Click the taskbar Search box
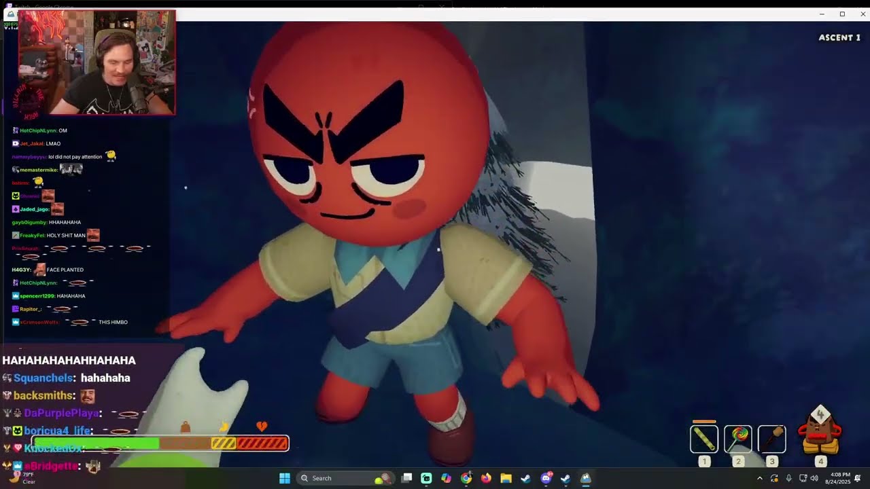 [x=346, y=478]
